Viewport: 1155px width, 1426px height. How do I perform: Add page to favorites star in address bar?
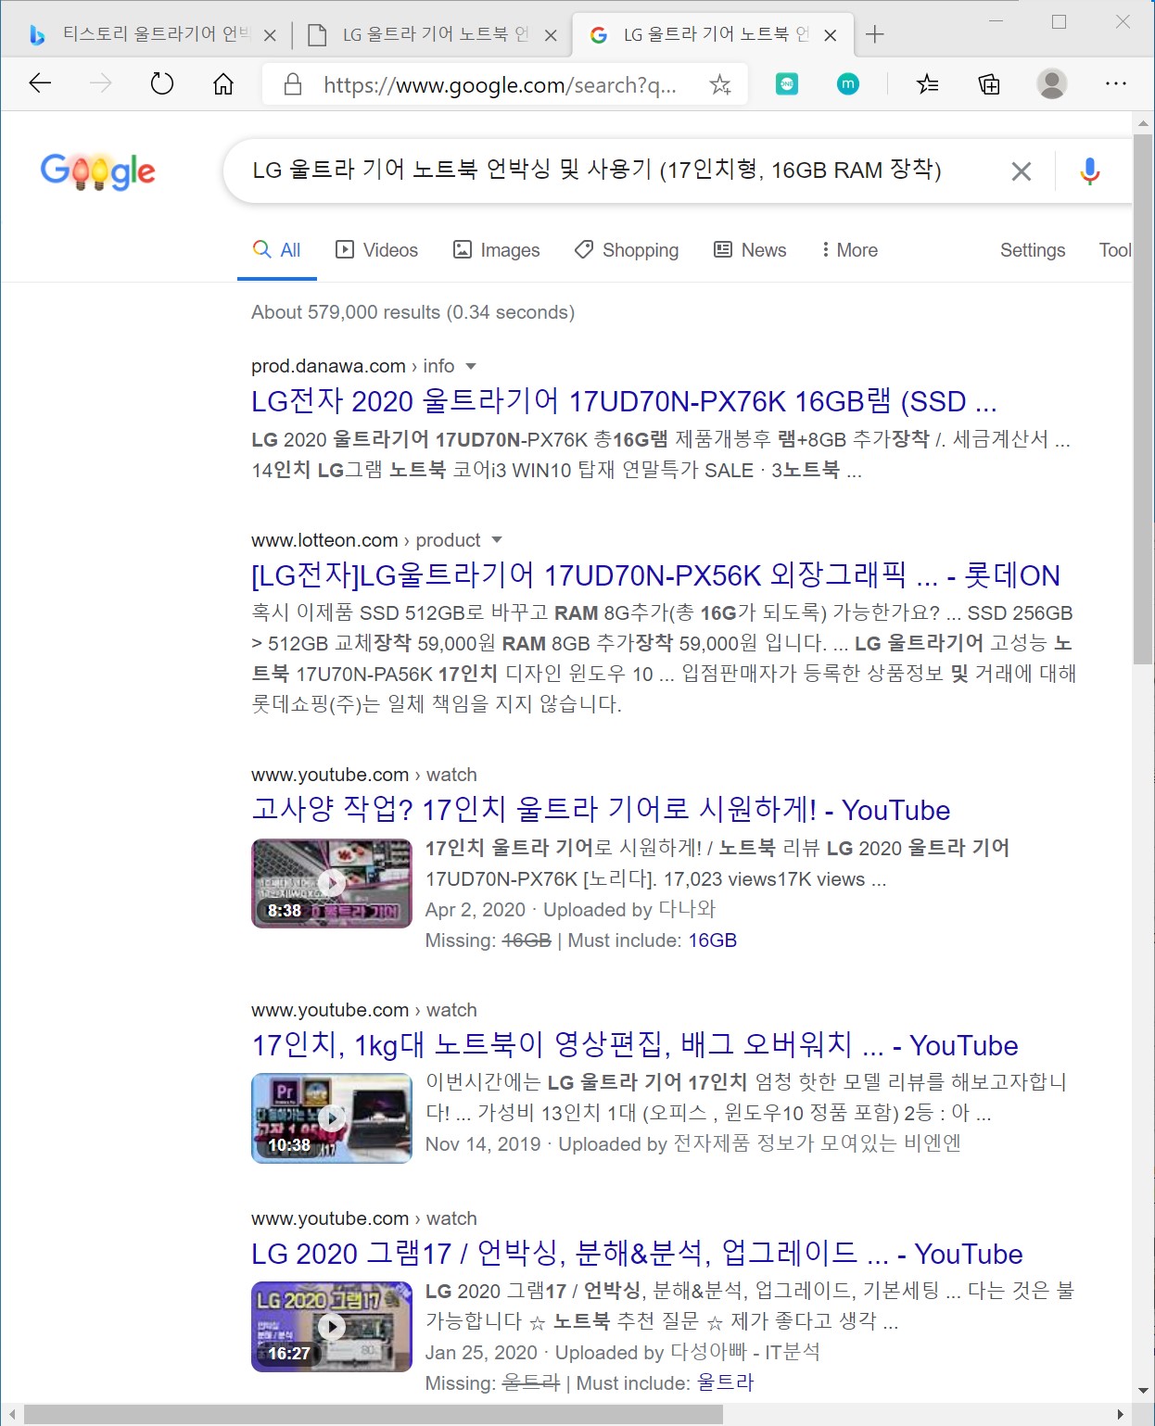pyautogui.click(x=720, y=85)
